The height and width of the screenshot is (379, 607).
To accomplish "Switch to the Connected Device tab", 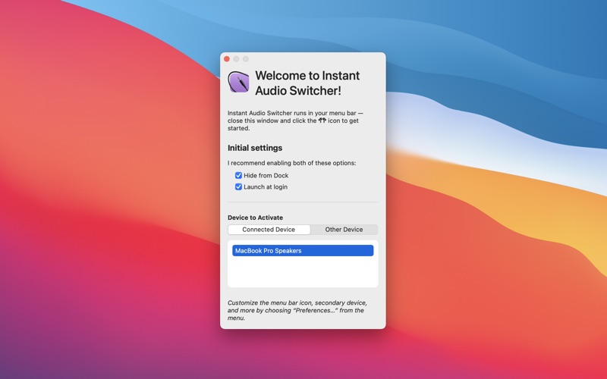I will (269, 230).
